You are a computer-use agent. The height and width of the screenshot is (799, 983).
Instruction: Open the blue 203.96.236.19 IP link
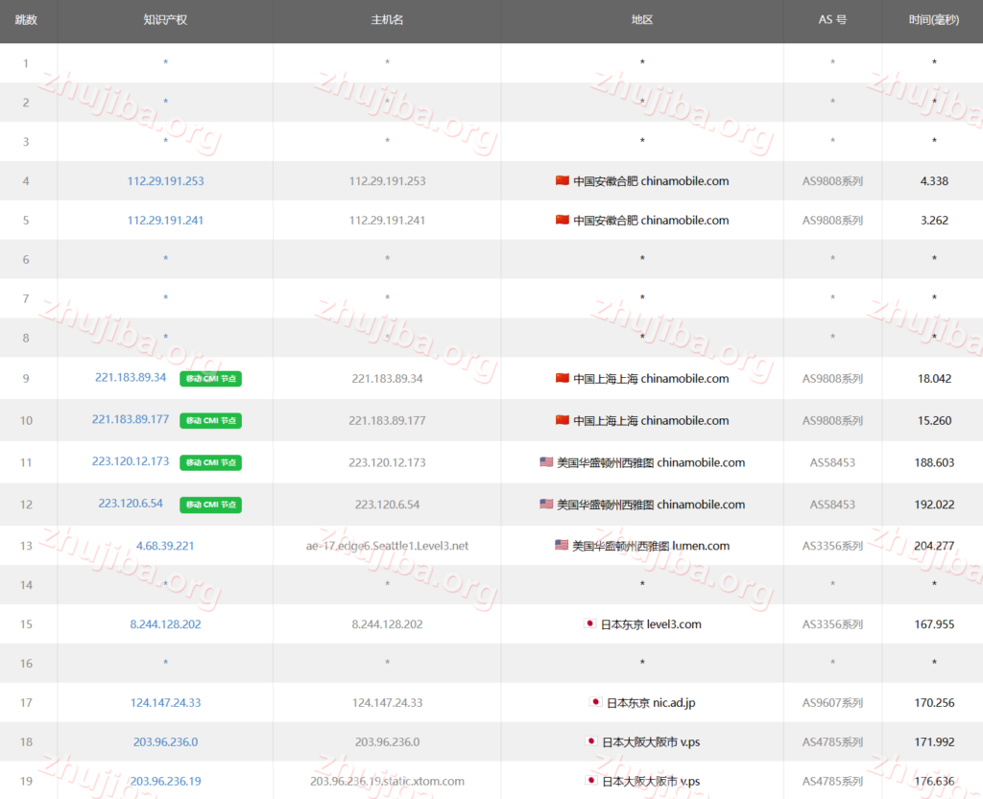tap(165, 782)
